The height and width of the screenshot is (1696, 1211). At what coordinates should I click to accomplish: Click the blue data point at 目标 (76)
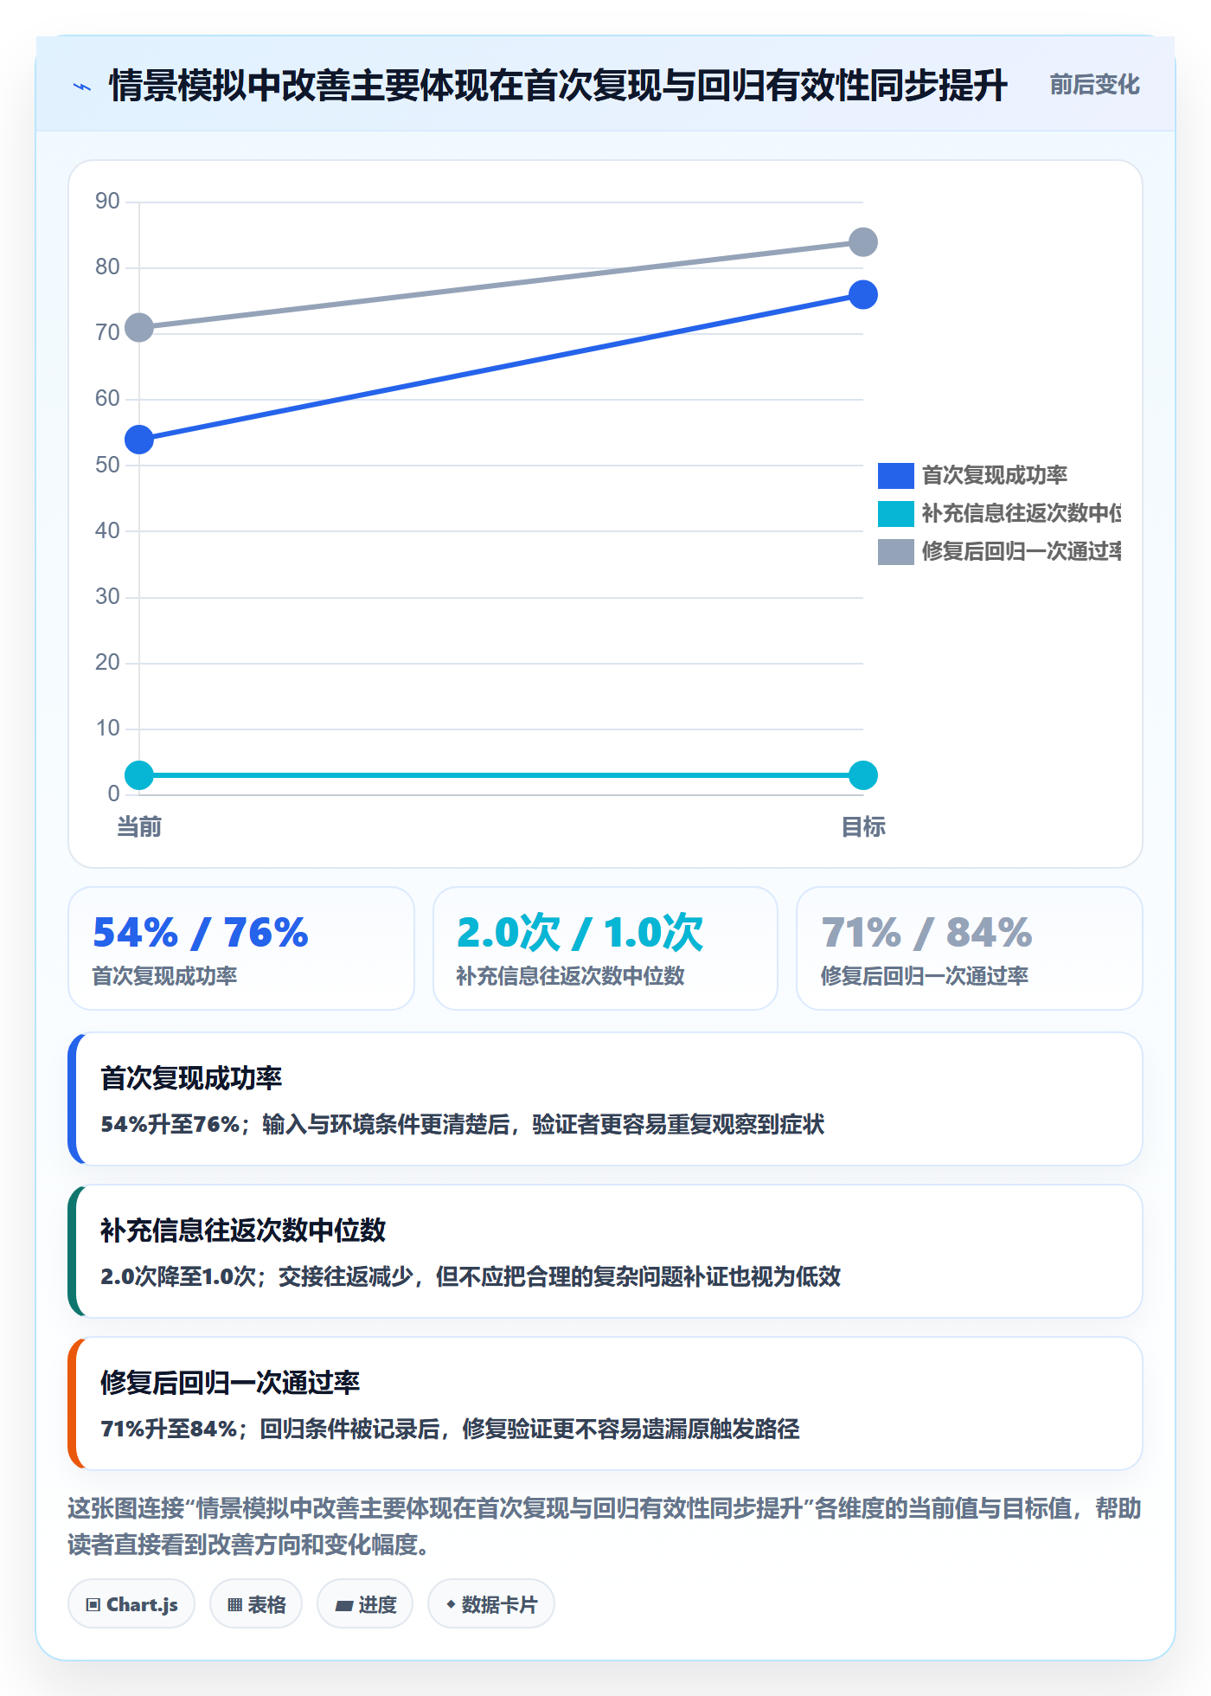coord(862,295)
